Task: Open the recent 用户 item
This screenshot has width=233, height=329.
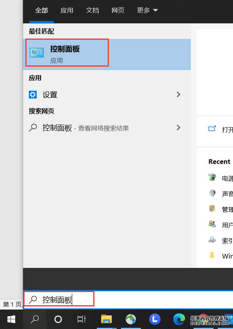Action: [227, 225]
